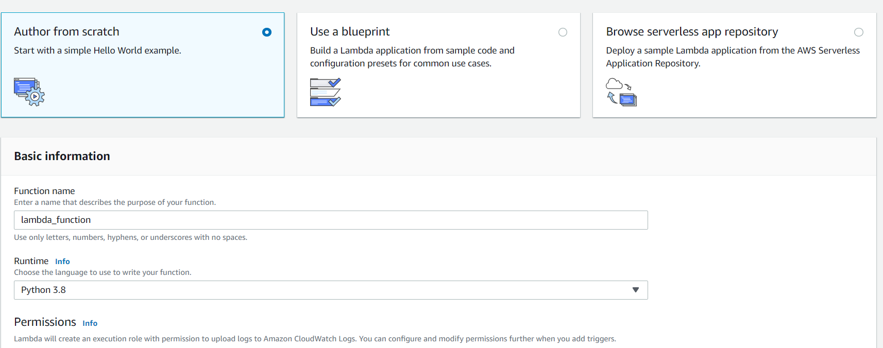Click the serverless repository cloud icon
Viewport: 883px width, 348px height.
(x=621, y=92)
